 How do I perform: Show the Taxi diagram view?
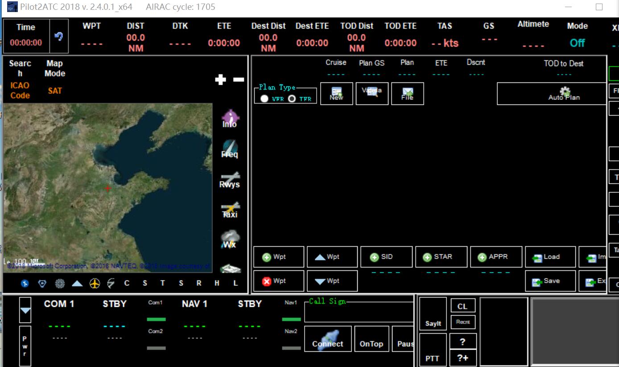pyautogui.click(x=230, y=210)
